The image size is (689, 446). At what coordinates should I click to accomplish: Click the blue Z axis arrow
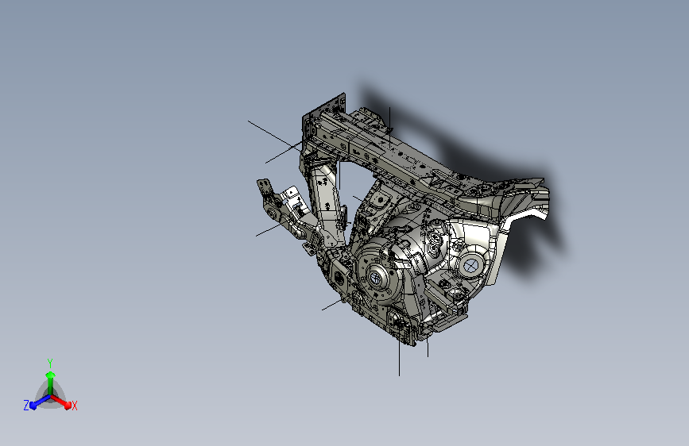40,402
